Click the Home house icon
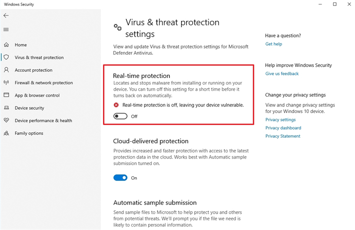The image size is (355, 230). click(6, 45)
